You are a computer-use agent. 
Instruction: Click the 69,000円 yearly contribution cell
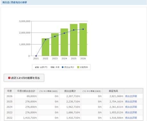pos(26,96)
